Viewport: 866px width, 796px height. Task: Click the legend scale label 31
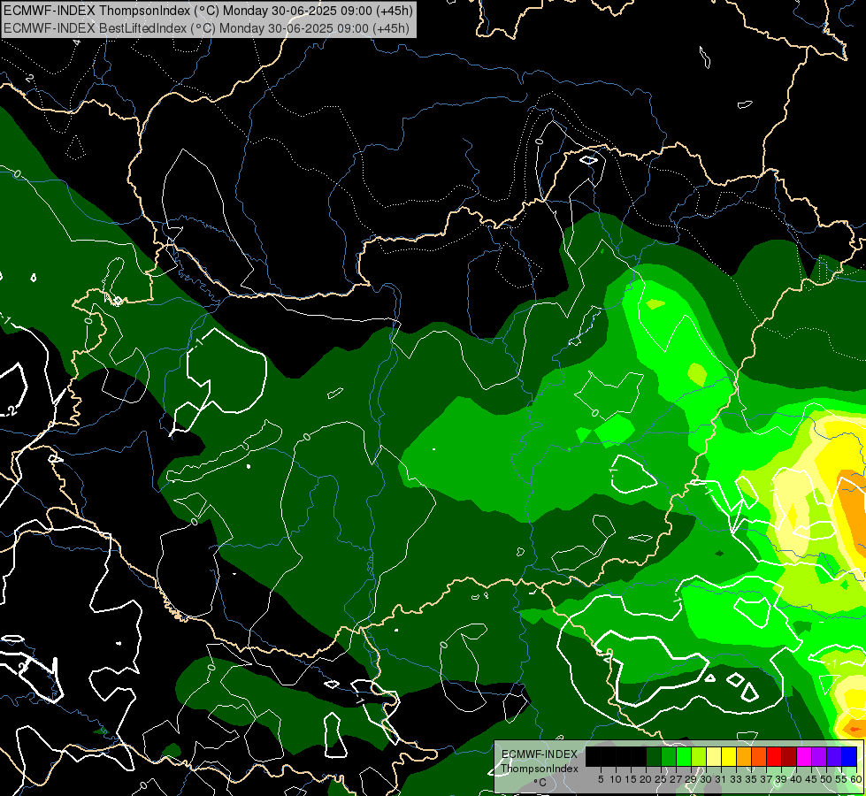click(x=721, y=779)
